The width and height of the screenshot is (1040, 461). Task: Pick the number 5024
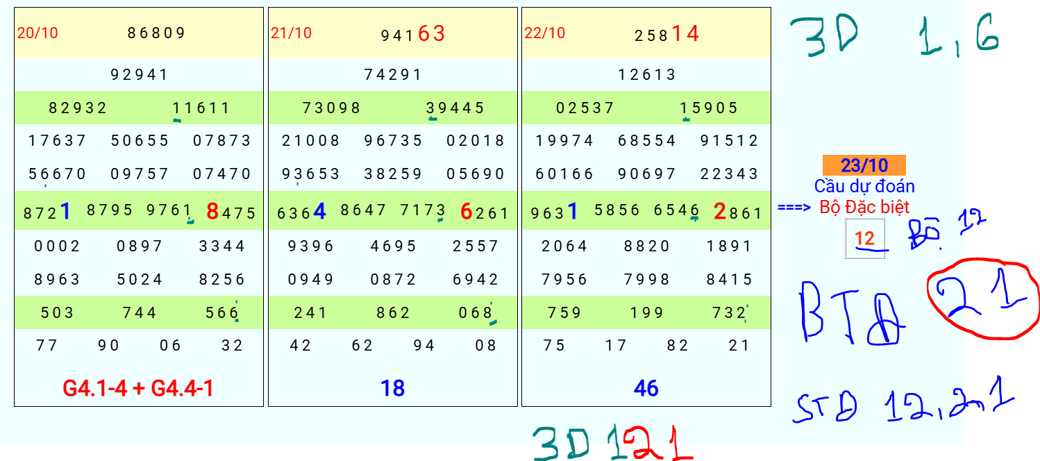click(140, 279)
